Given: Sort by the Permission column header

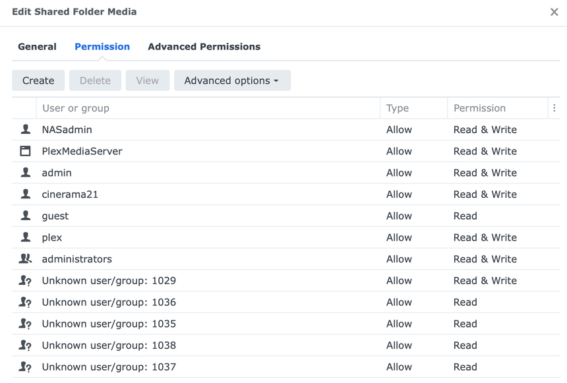Looking at the screenshot, I should click(x=498, y=107).
